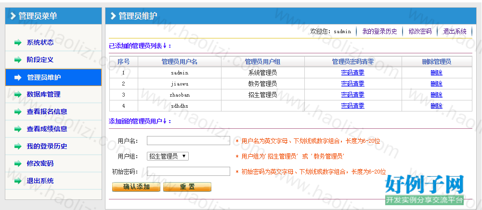482x210 pixels.
Task: Click the green arrow beside 退出系统 menu
Action: (18, 181)
